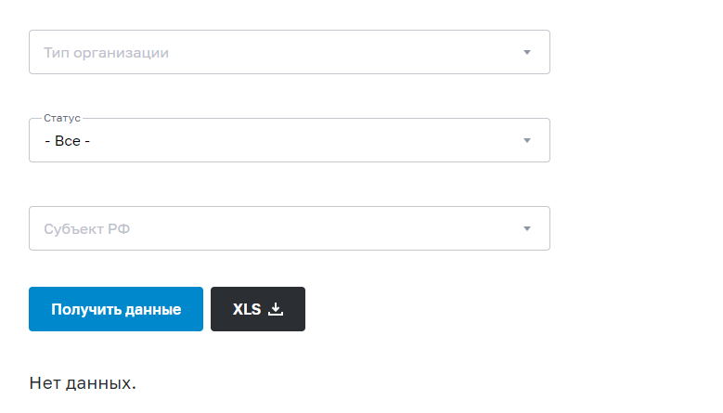Click the Получить данные button

coord(116,309)
